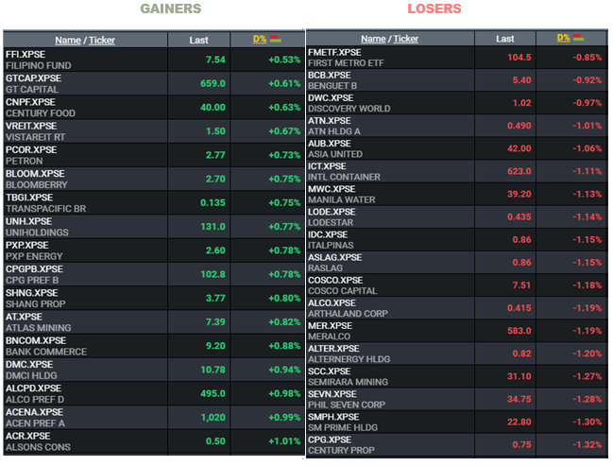Click Acen Pref A last price 1,020

[x=213, y=418]
